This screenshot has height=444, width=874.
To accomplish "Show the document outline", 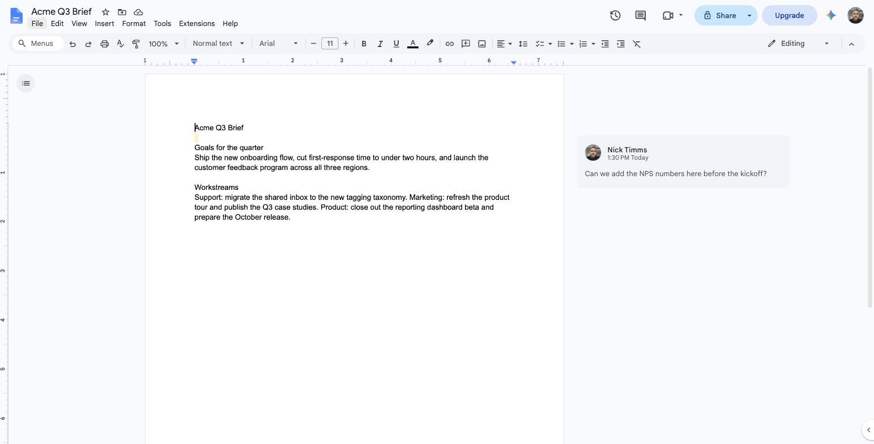I will (x=25, y=83).
